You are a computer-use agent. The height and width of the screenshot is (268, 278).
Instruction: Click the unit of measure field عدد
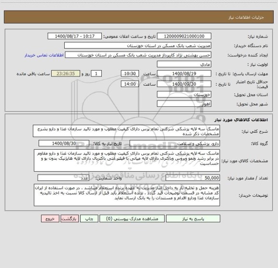coord(63,178)
